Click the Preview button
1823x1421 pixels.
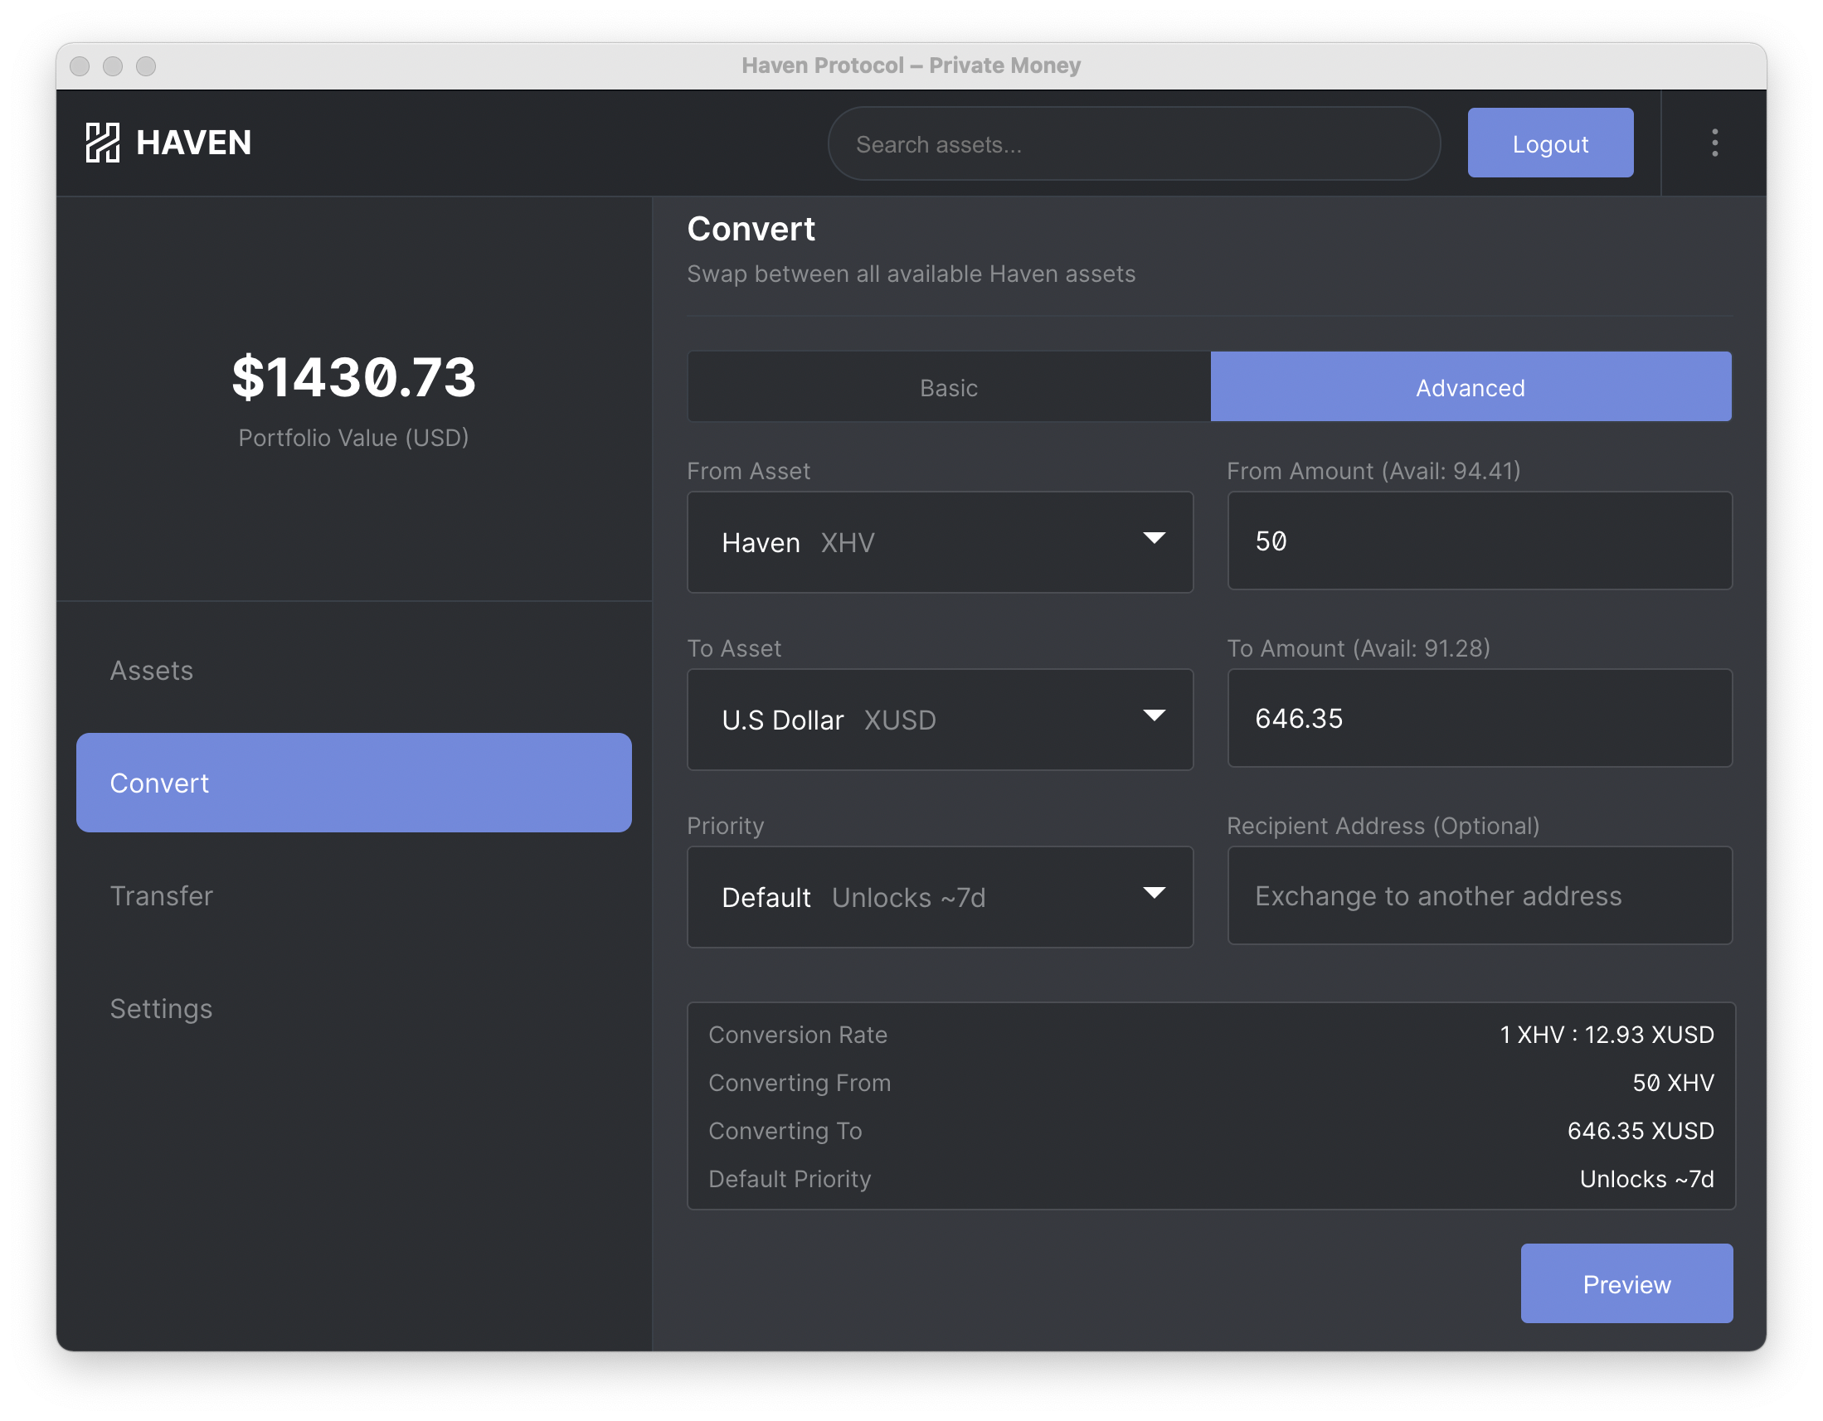coord(1626,1283)
